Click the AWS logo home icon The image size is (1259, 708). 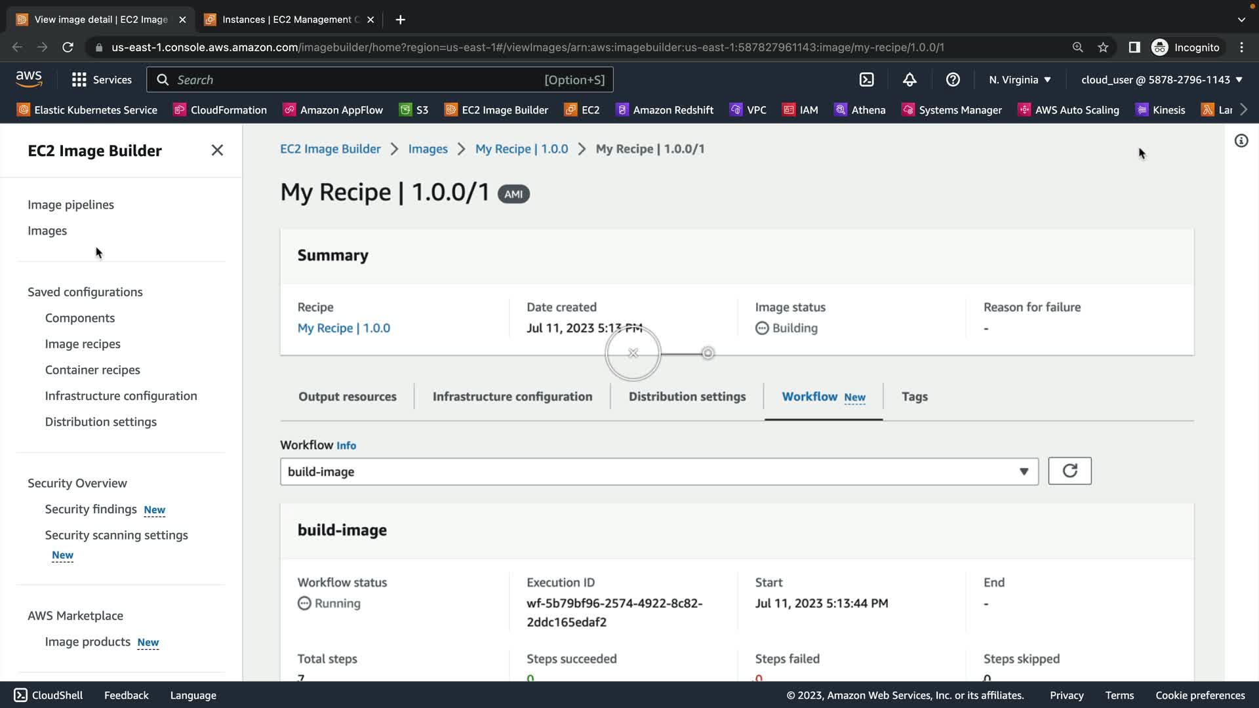(x=29, y=79)
